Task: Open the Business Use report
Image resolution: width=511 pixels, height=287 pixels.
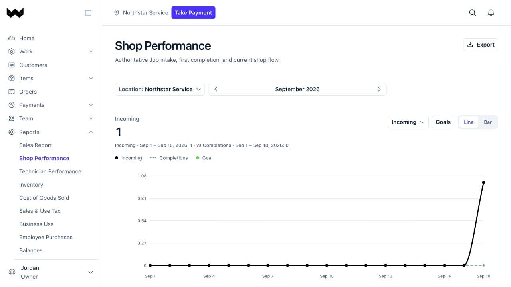Action: coord(36,224)
